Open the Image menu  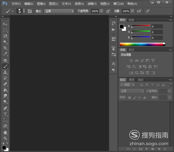41,4
